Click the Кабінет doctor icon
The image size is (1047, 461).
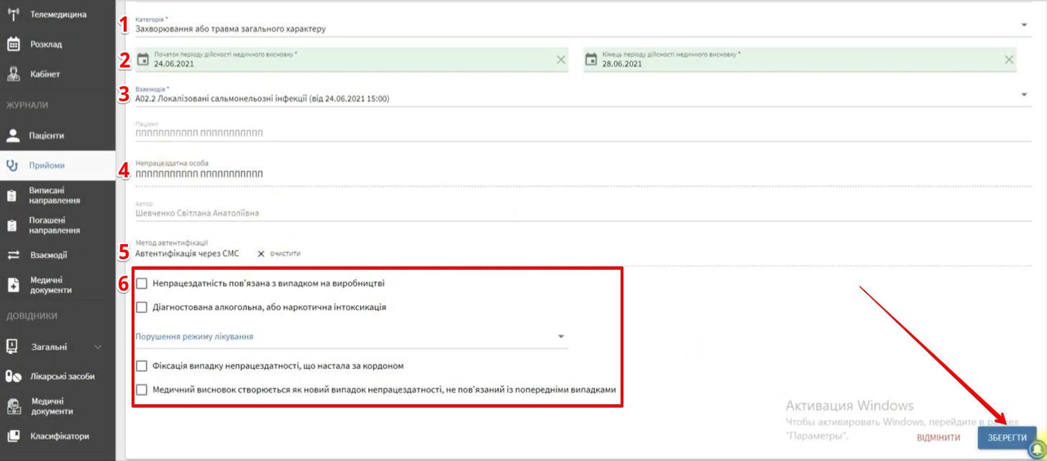click(13, 74)
